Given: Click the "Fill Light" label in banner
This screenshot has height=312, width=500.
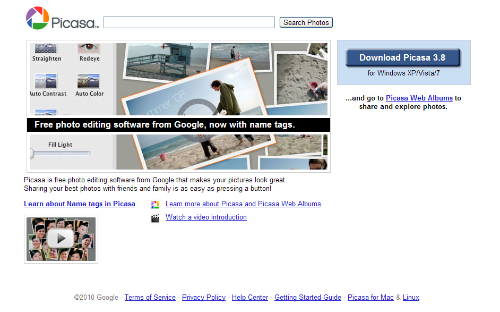Looking at the screenshot, I should click(x=61, y=145).
